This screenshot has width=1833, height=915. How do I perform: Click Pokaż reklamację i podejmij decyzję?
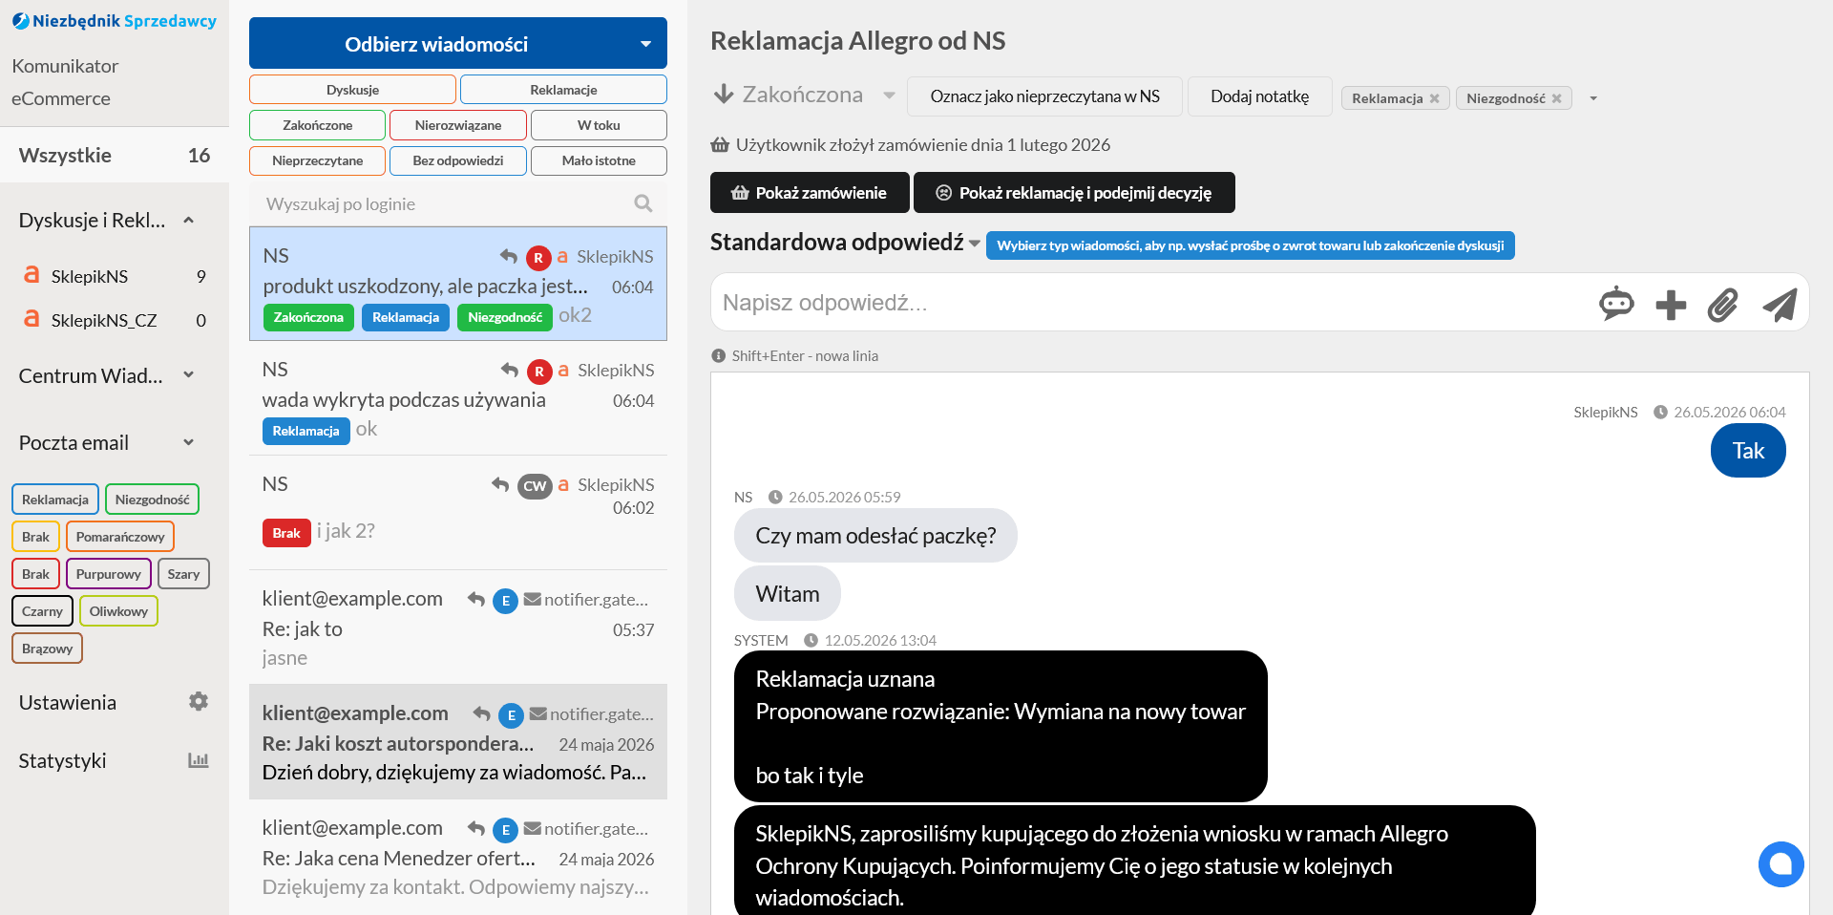(x=1074, y=192)
